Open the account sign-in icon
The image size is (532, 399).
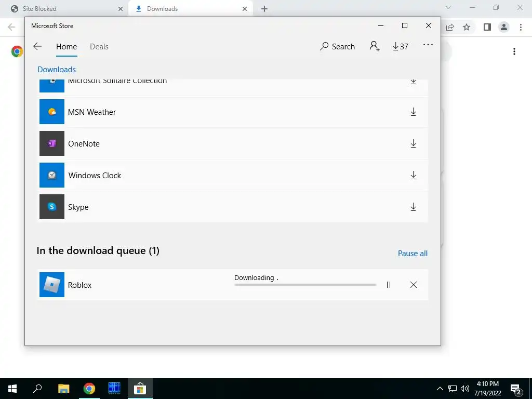point(375,46)
